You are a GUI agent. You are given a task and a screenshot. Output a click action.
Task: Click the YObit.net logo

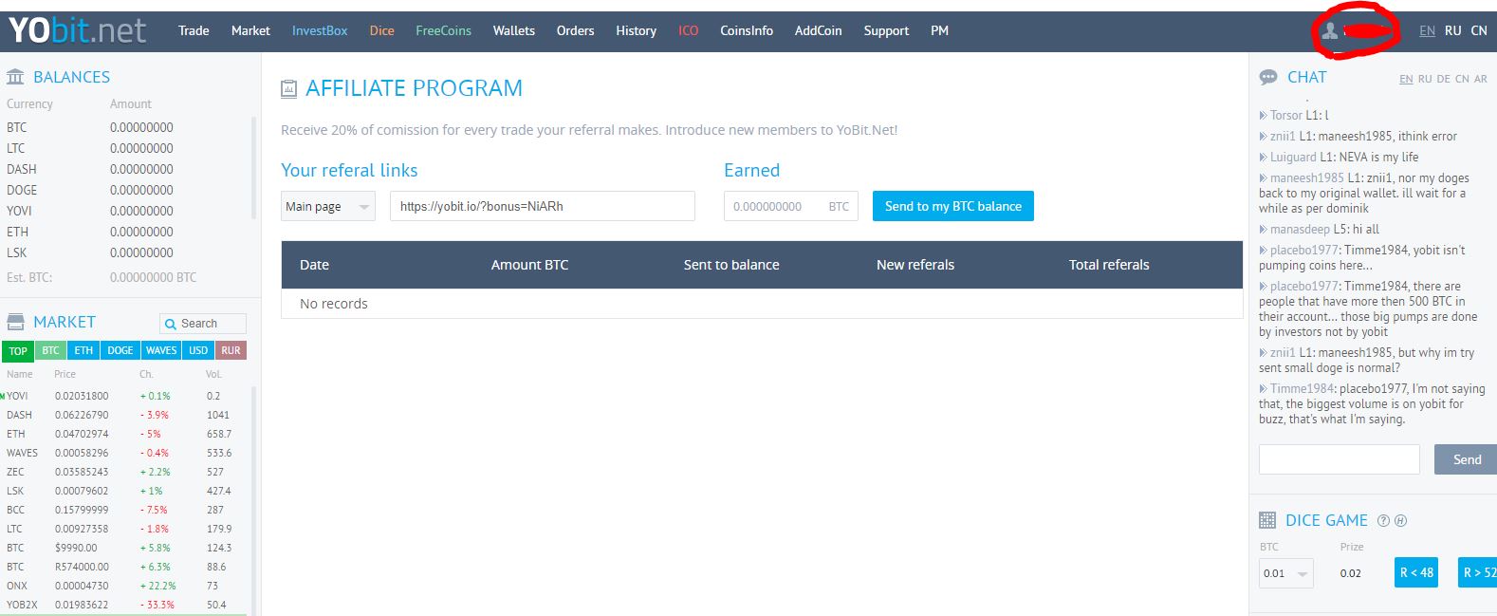[77, 31]
